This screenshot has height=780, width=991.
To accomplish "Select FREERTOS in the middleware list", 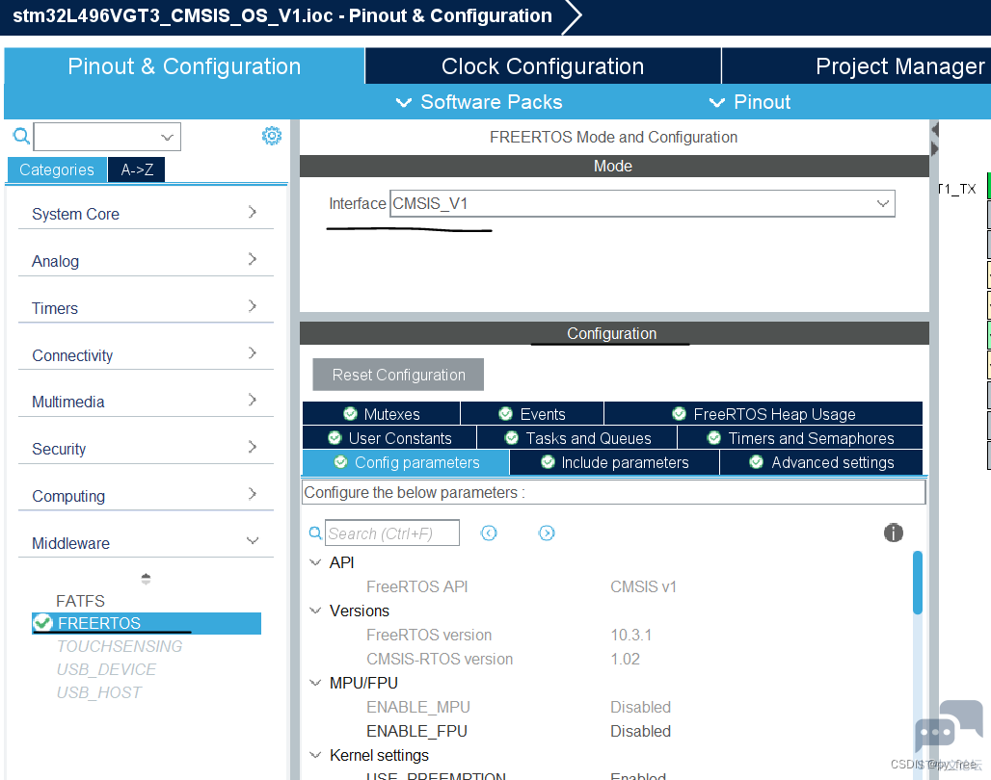I will (x=146, y=623).
